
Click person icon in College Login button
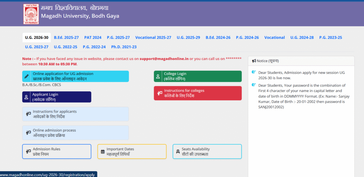(158, 76)
